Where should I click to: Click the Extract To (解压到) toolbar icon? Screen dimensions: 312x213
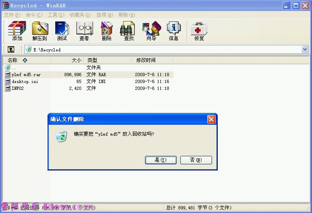tap(40, 31)
